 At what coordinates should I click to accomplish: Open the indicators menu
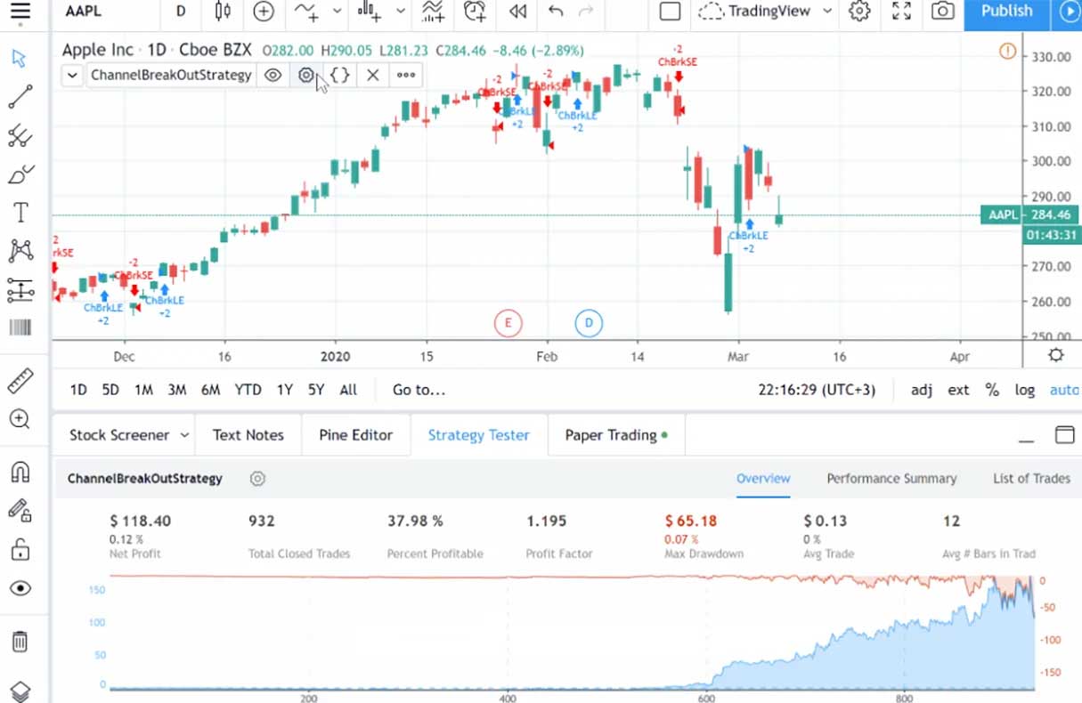[x=306, y=12]
